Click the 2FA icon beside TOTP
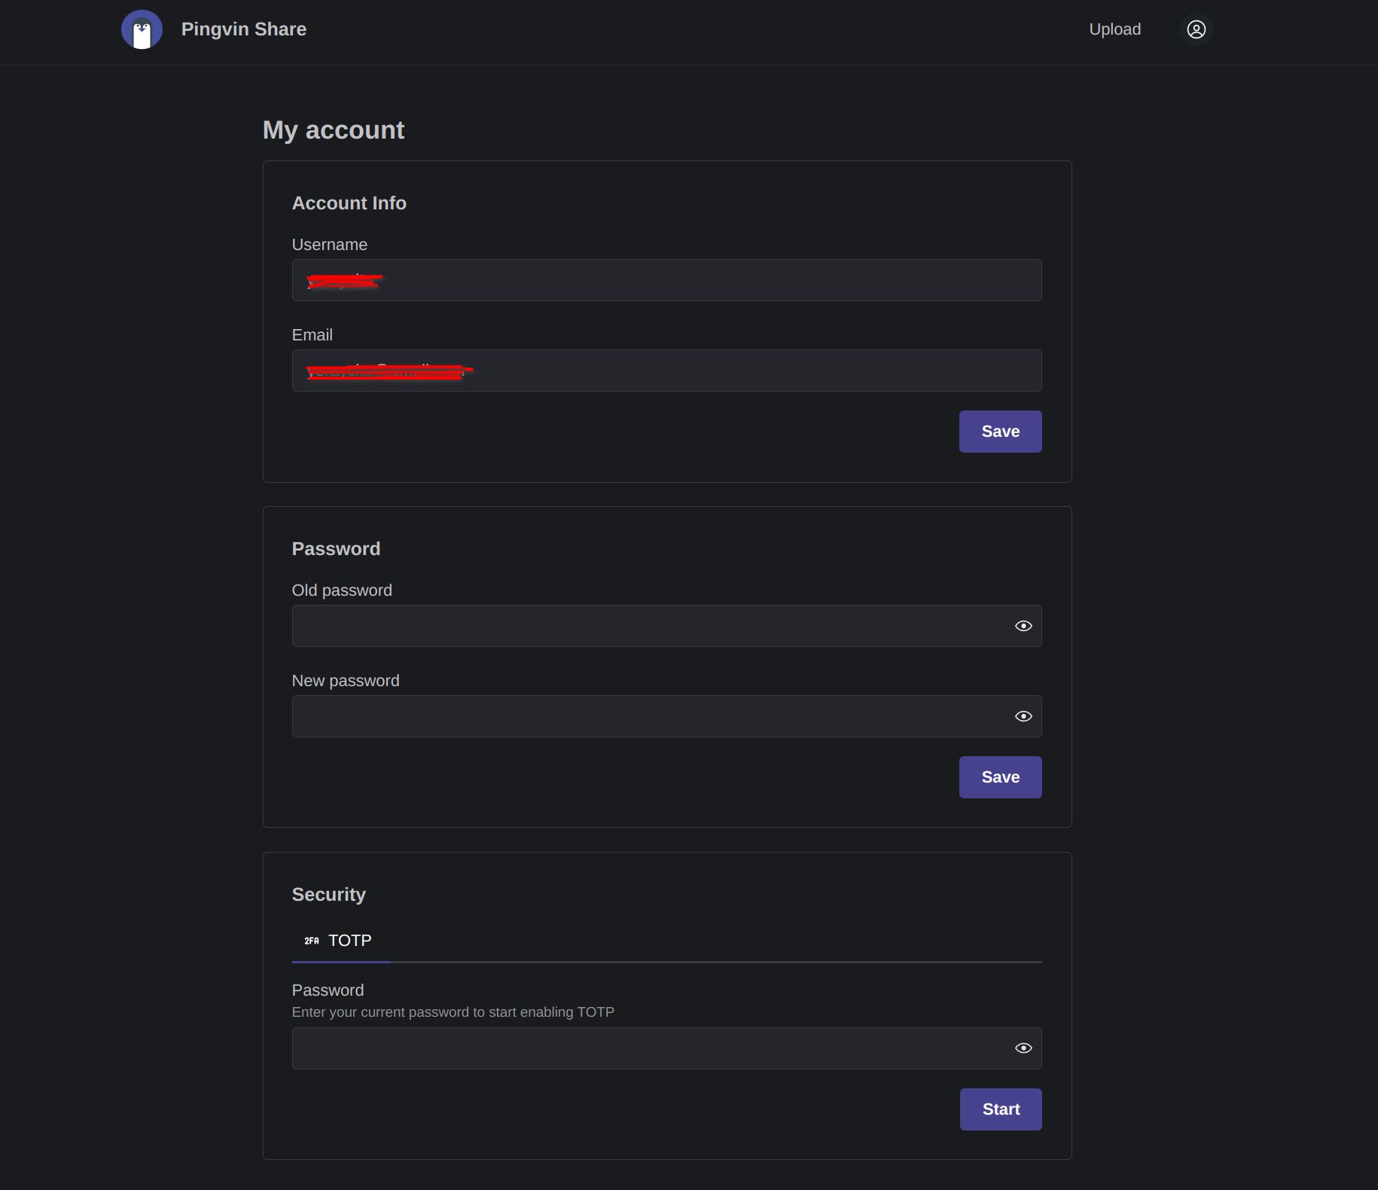This screenshot has height=1190, width=1378. [311, 941]
